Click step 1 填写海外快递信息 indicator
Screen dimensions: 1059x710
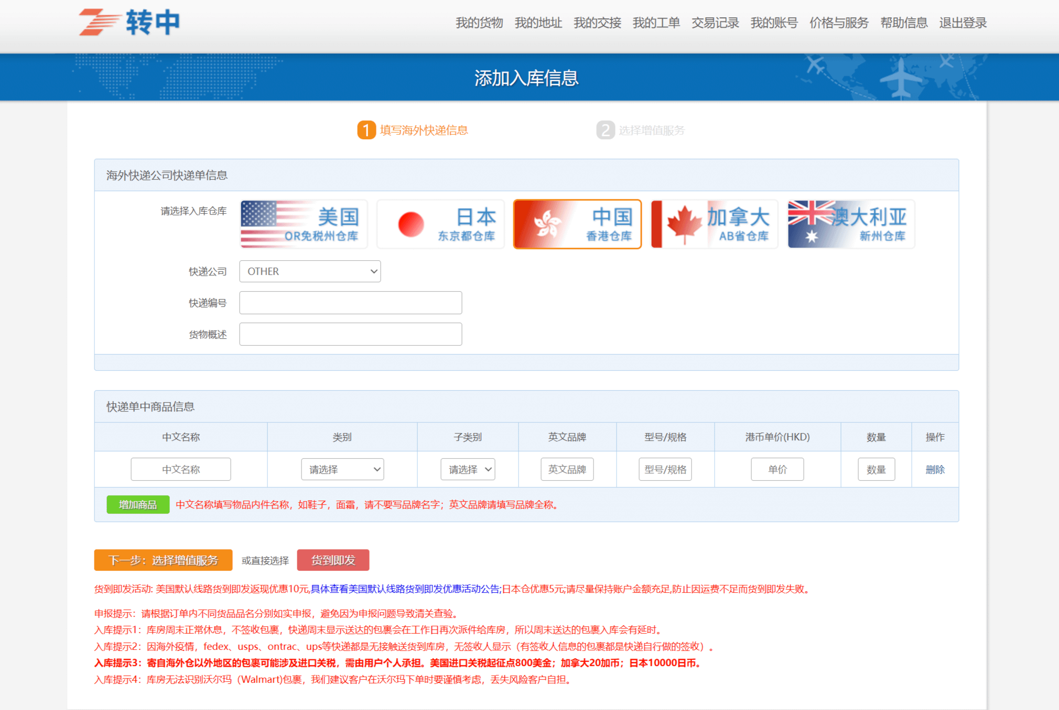coord(413,130)
